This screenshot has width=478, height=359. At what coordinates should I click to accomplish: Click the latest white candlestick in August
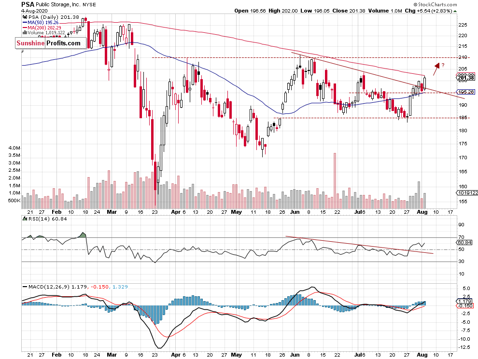(425, 83)
